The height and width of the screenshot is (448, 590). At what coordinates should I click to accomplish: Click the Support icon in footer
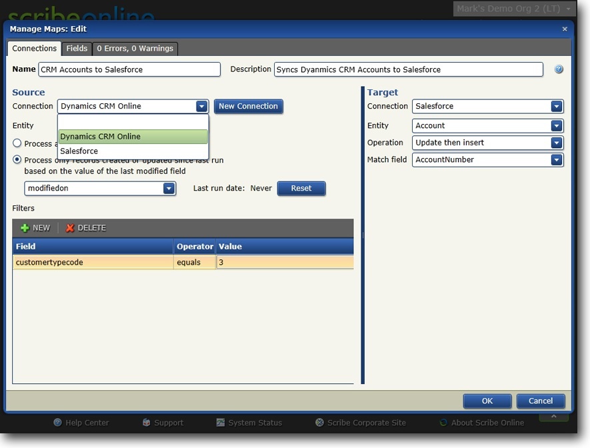pyautogui.click(x=147, y=423)
